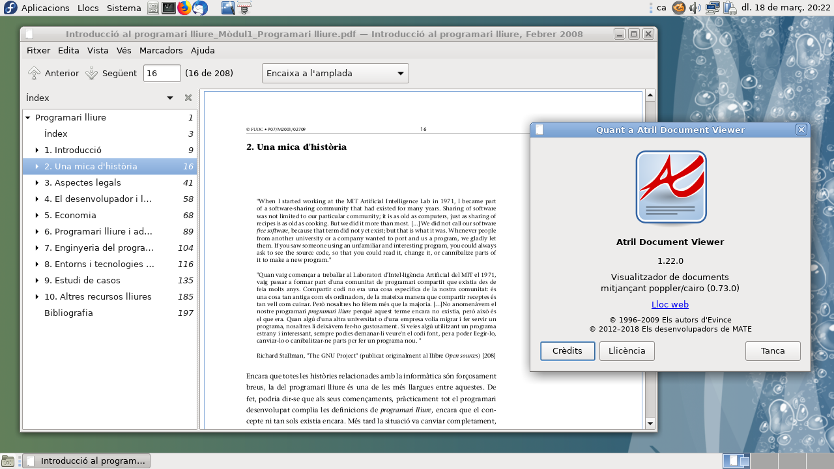The image size is (834, 469).
Task: Open the Aplicacions panel menu
Action: click(46, 8)
